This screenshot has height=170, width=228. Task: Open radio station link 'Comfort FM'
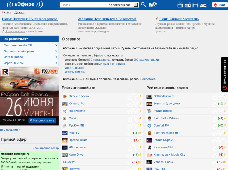[x=161, y=125]
